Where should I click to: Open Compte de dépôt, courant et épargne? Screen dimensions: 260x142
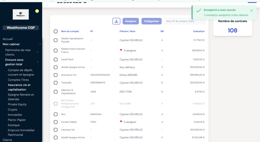21,73
